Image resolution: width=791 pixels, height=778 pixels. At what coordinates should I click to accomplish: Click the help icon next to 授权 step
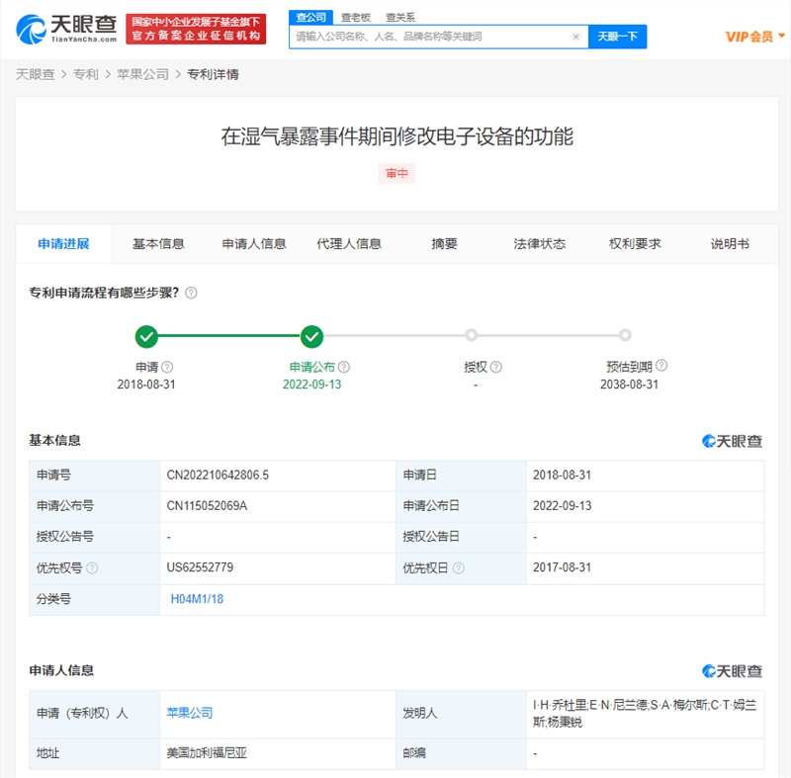tap(496, 367)
